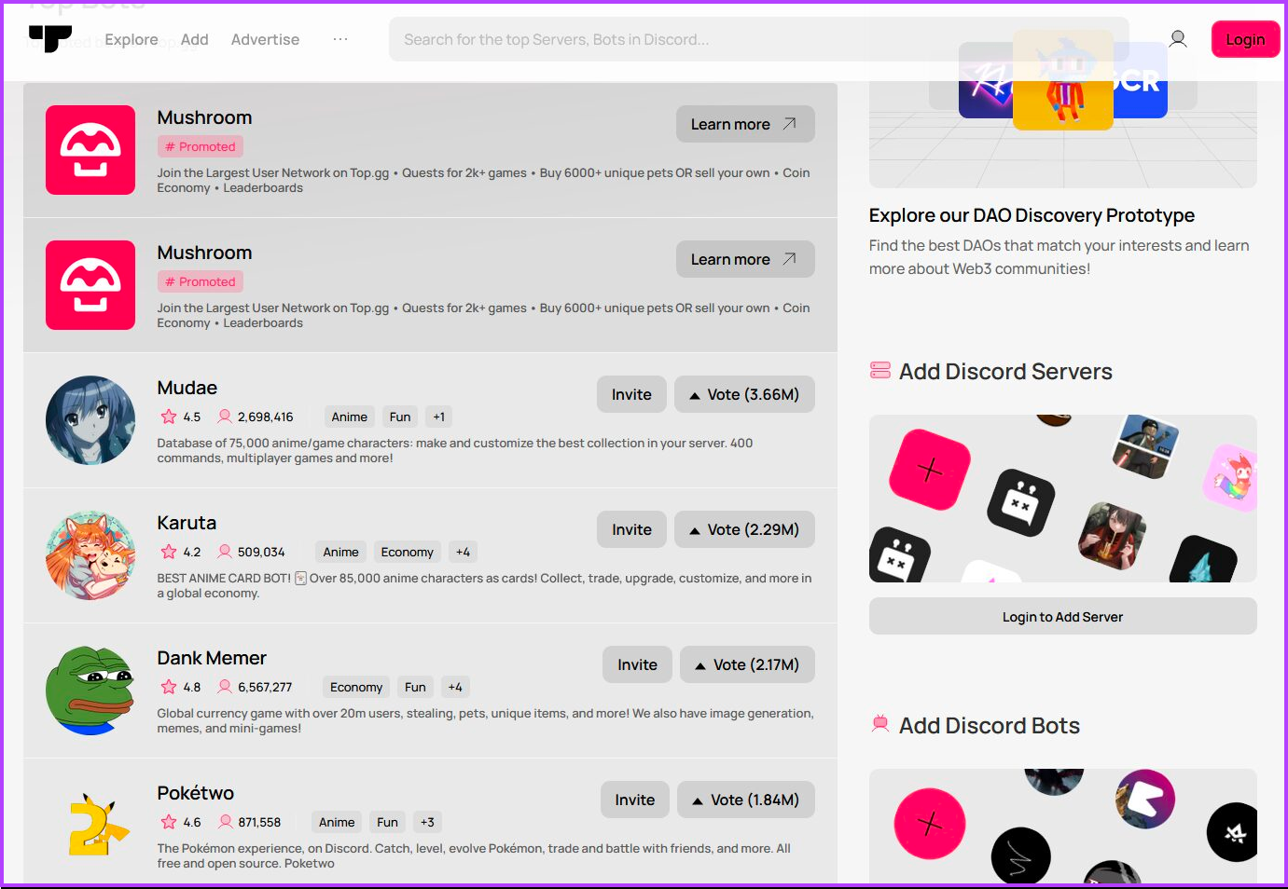1288x889 pixels.
Task: Open second Mushroom promoted bot icon
Action: coord(90,285)
